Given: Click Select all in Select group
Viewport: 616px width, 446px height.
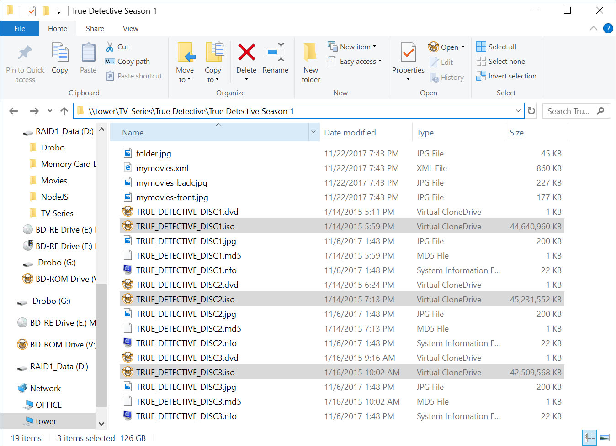Looking at the screenshot, I should (496, 47).
